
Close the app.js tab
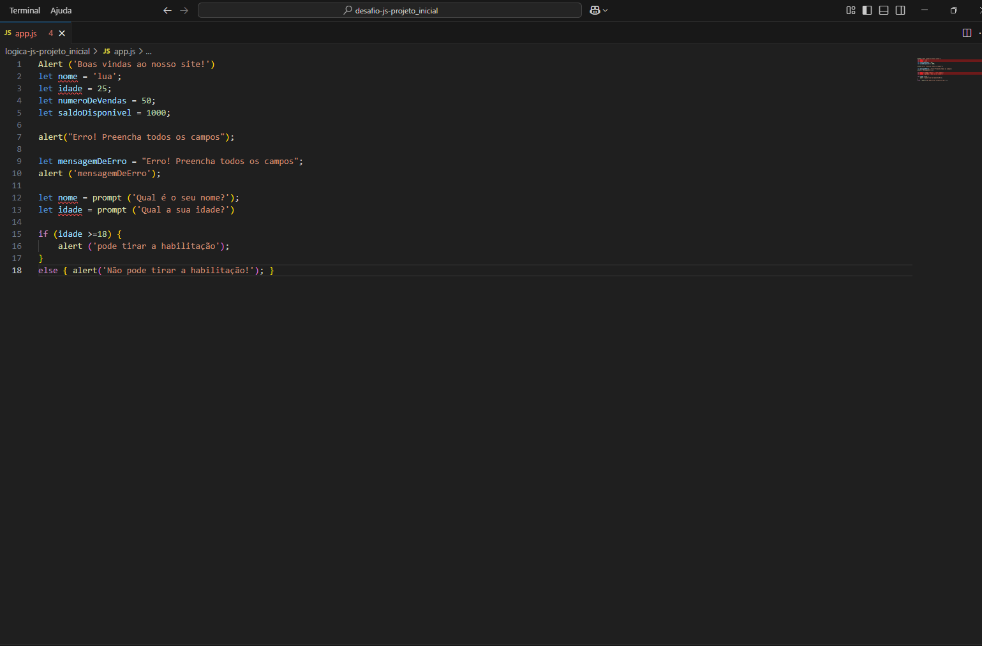click(62, 33)
